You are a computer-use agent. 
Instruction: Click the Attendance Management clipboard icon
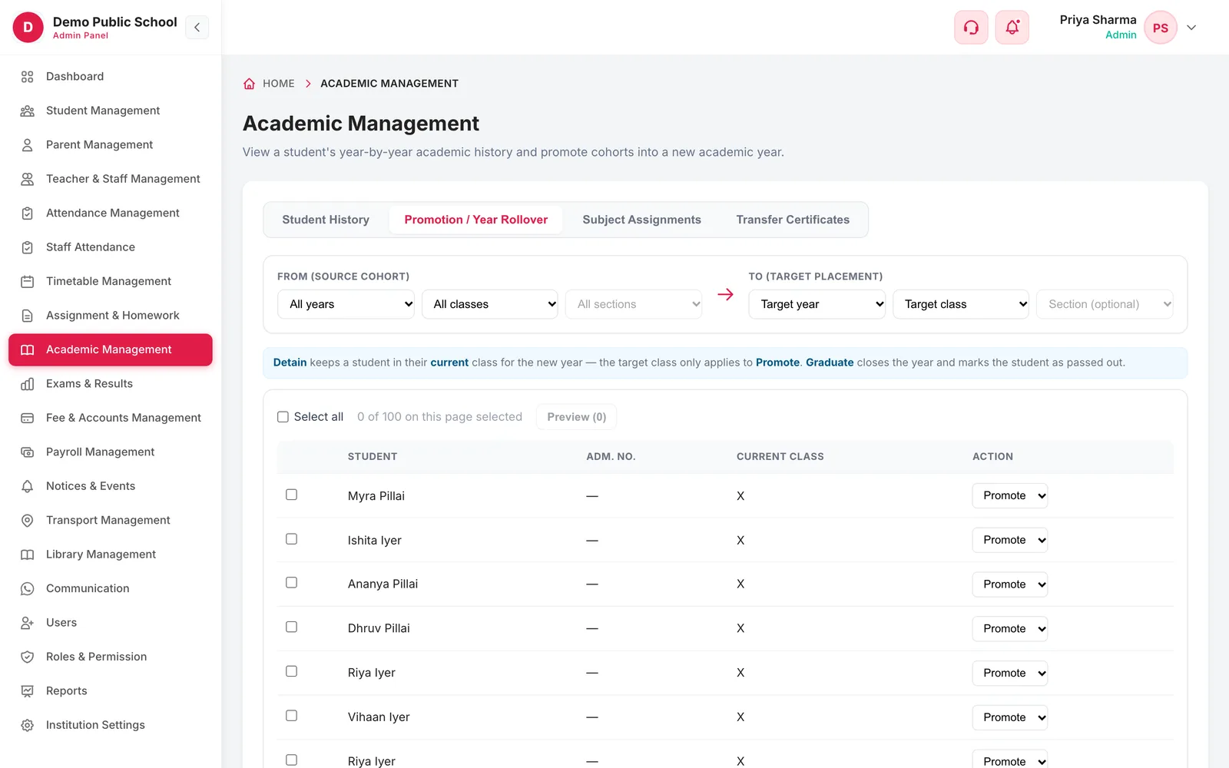pos(28,214)
